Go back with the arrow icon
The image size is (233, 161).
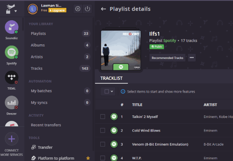point(103,9)
